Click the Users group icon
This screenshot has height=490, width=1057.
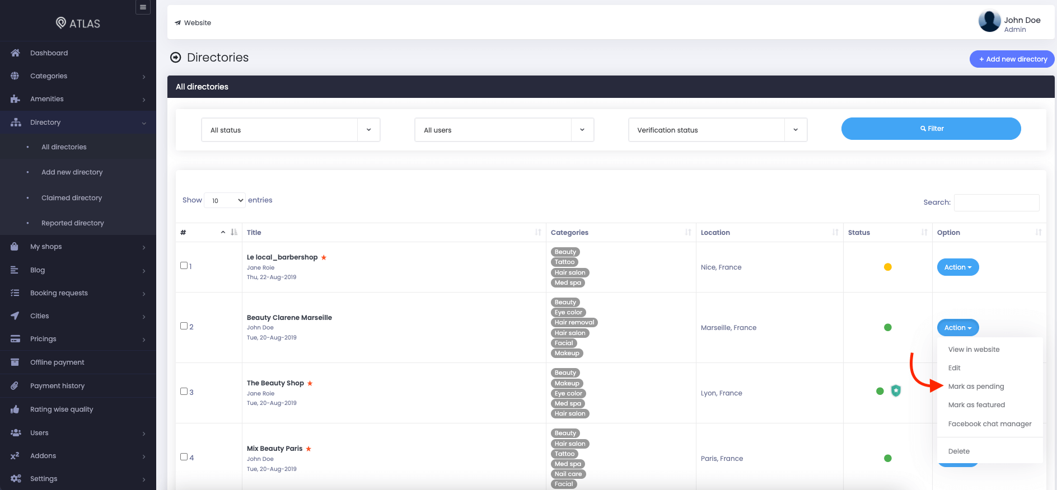coord(16,433)
